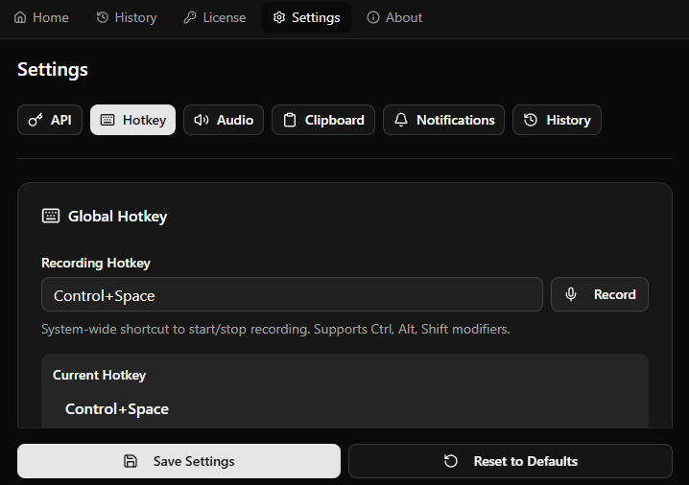Image resolution: width=689 pixels, height=485 pixels.
Task: Click the Home house icon in top navigation
Action: [20, 17]
